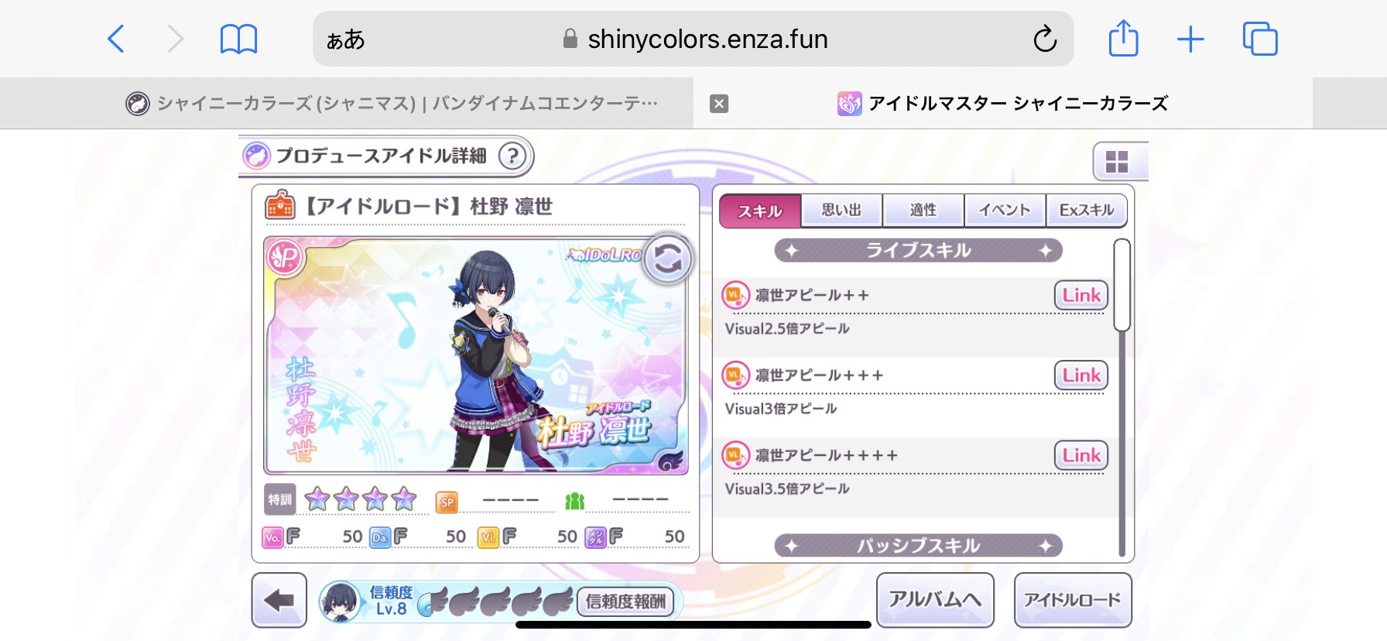Click the game back arrow button

279,600
